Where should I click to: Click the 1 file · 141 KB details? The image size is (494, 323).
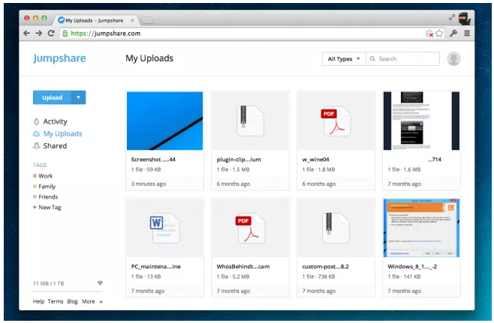(404, 277)
